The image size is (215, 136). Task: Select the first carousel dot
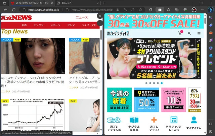[146, 83]
